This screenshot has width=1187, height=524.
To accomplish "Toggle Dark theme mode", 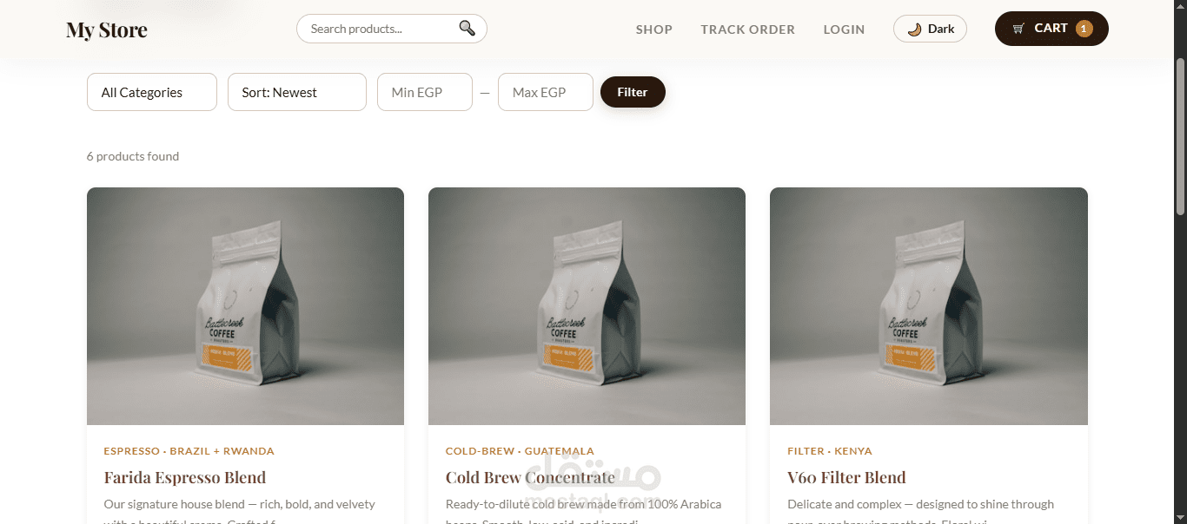I will 930,29.
